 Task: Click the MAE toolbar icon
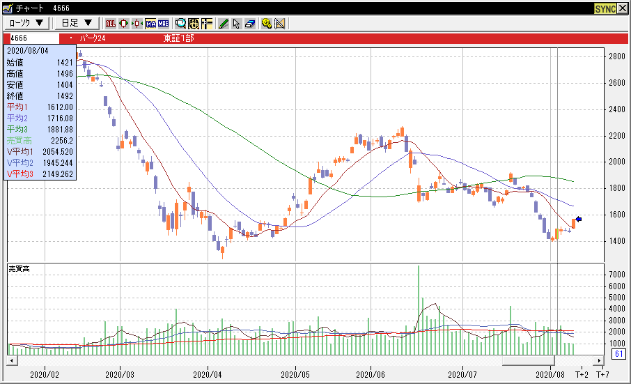coord(163,23)
